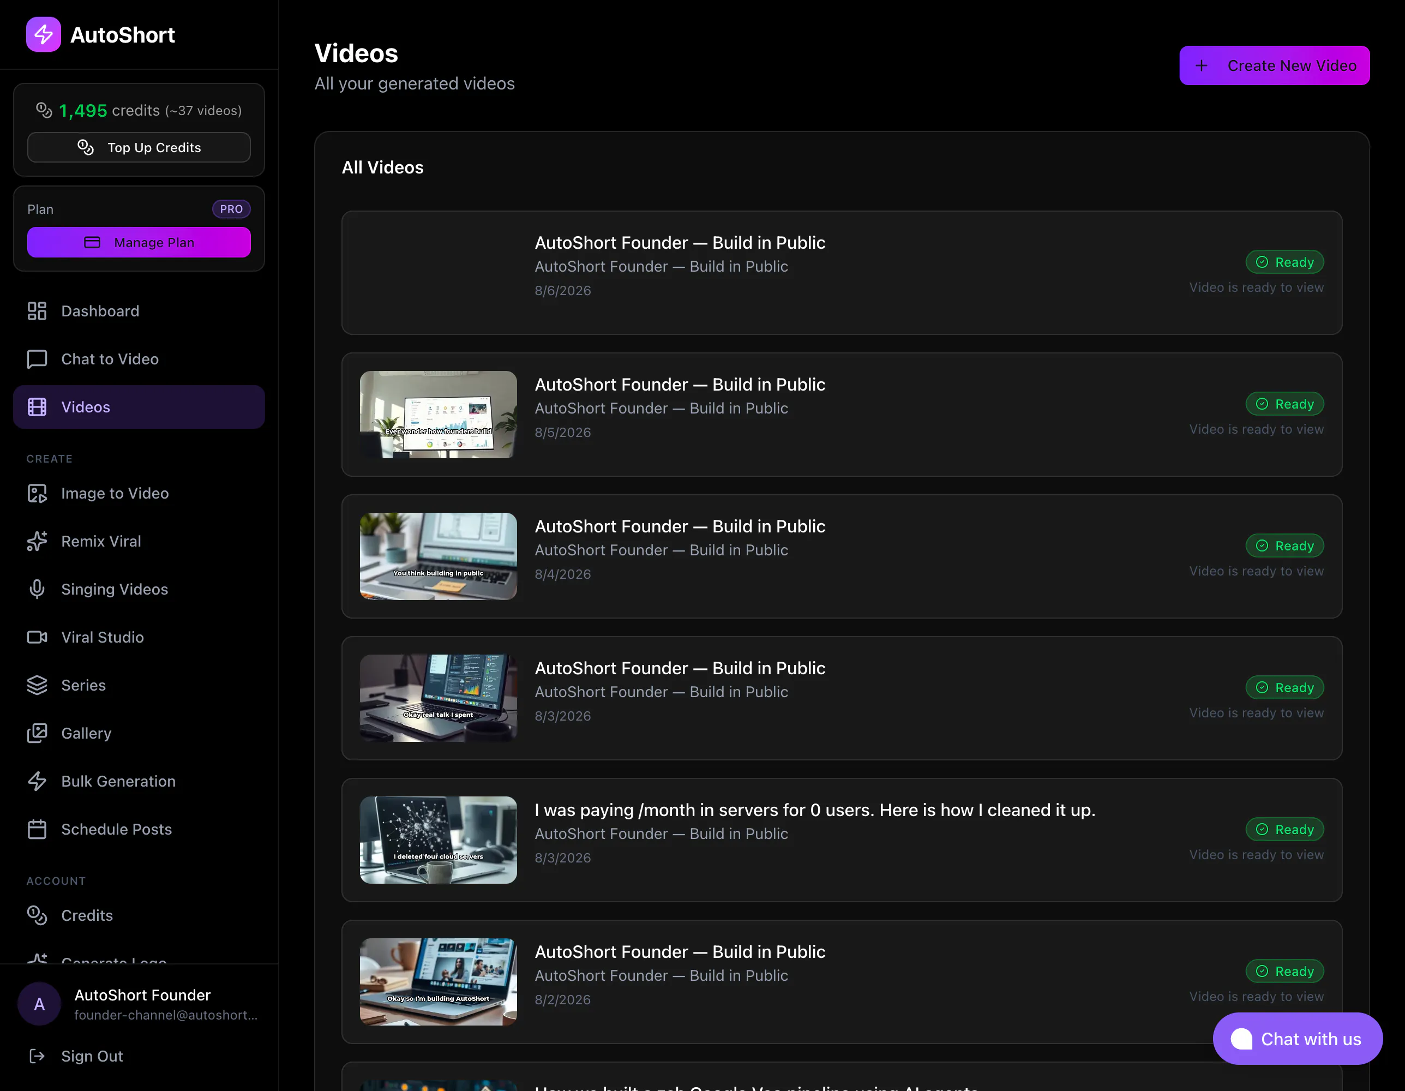Open the Chat with us widget

[1298, 1039]
